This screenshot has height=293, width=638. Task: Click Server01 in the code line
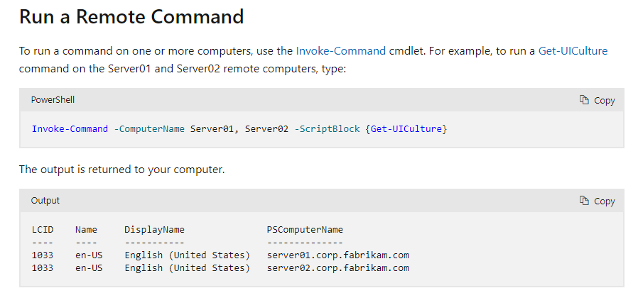[x=212, y=129]
